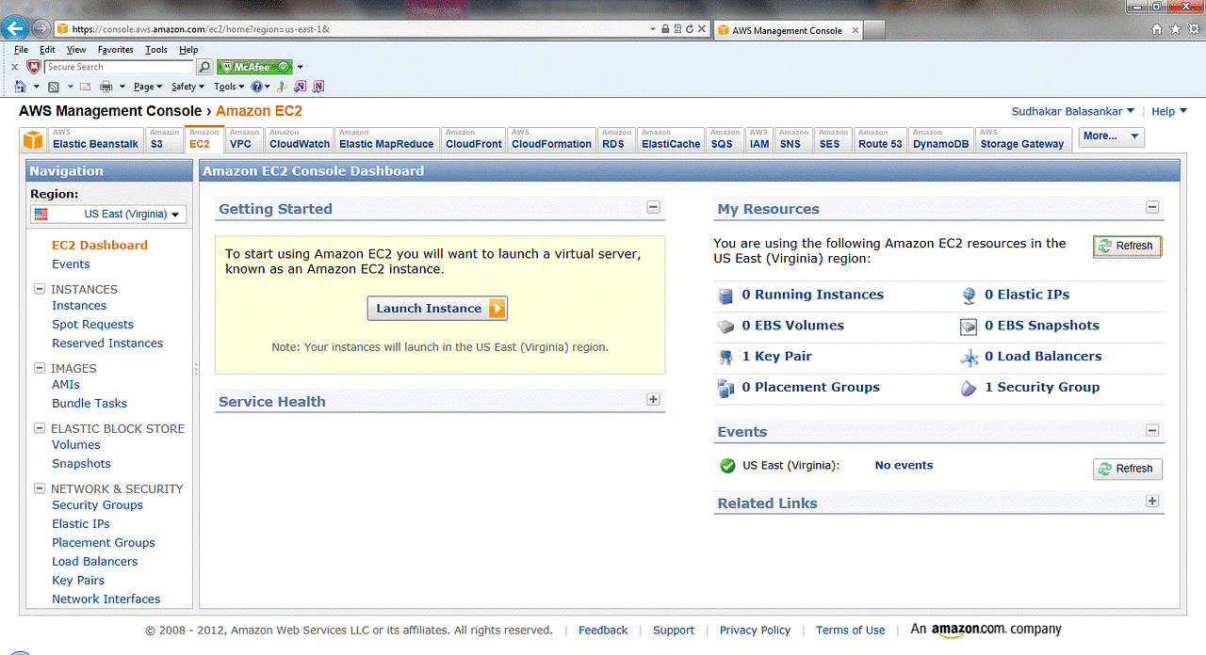Open the IE Page menu
1206x655 pixels.
(147, 87)
